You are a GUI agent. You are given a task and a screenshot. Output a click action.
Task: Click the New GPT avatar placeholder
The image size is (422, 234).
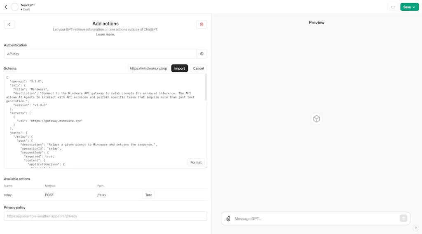14,7
